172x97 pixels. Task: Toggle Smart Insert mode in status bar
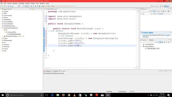(x=122, y=92)
